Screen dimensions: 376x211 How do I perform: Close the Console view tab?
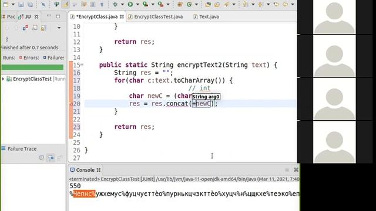tap(99, 170)
